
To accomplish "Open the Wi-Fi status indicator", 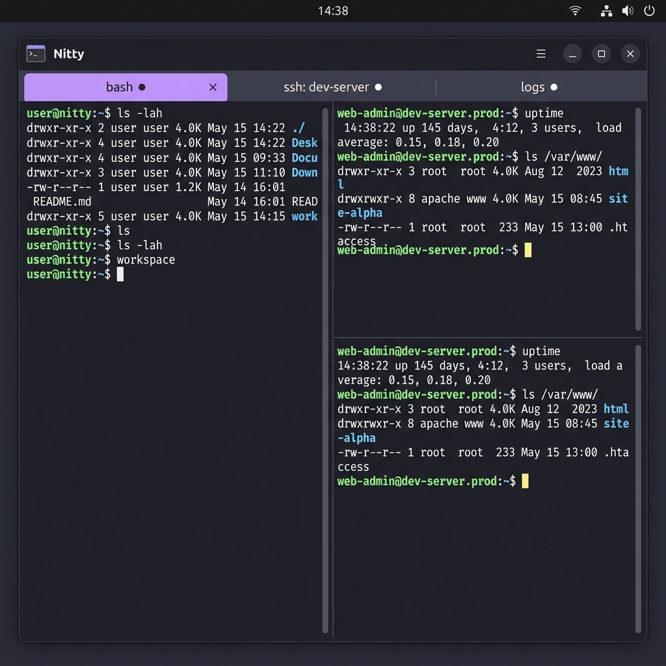I will [575, 10].
